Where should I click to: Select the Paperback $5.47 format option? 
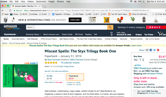(x=75, y=77)
